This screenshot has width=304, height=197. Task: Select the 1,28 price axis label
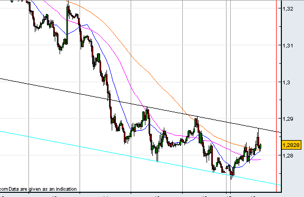[288, 155]
